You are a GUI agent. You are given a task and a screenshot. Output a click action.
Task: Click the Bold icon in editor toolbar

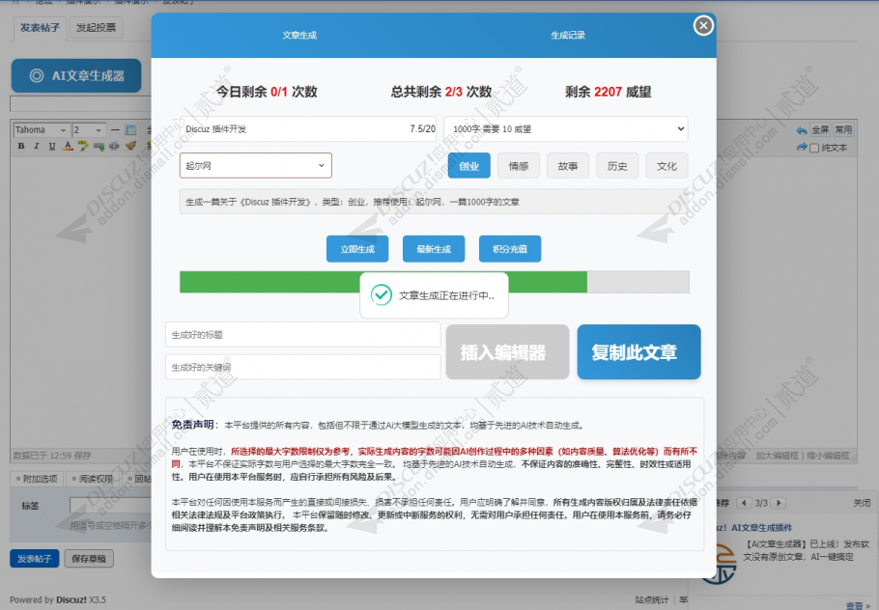pos(21,146)
